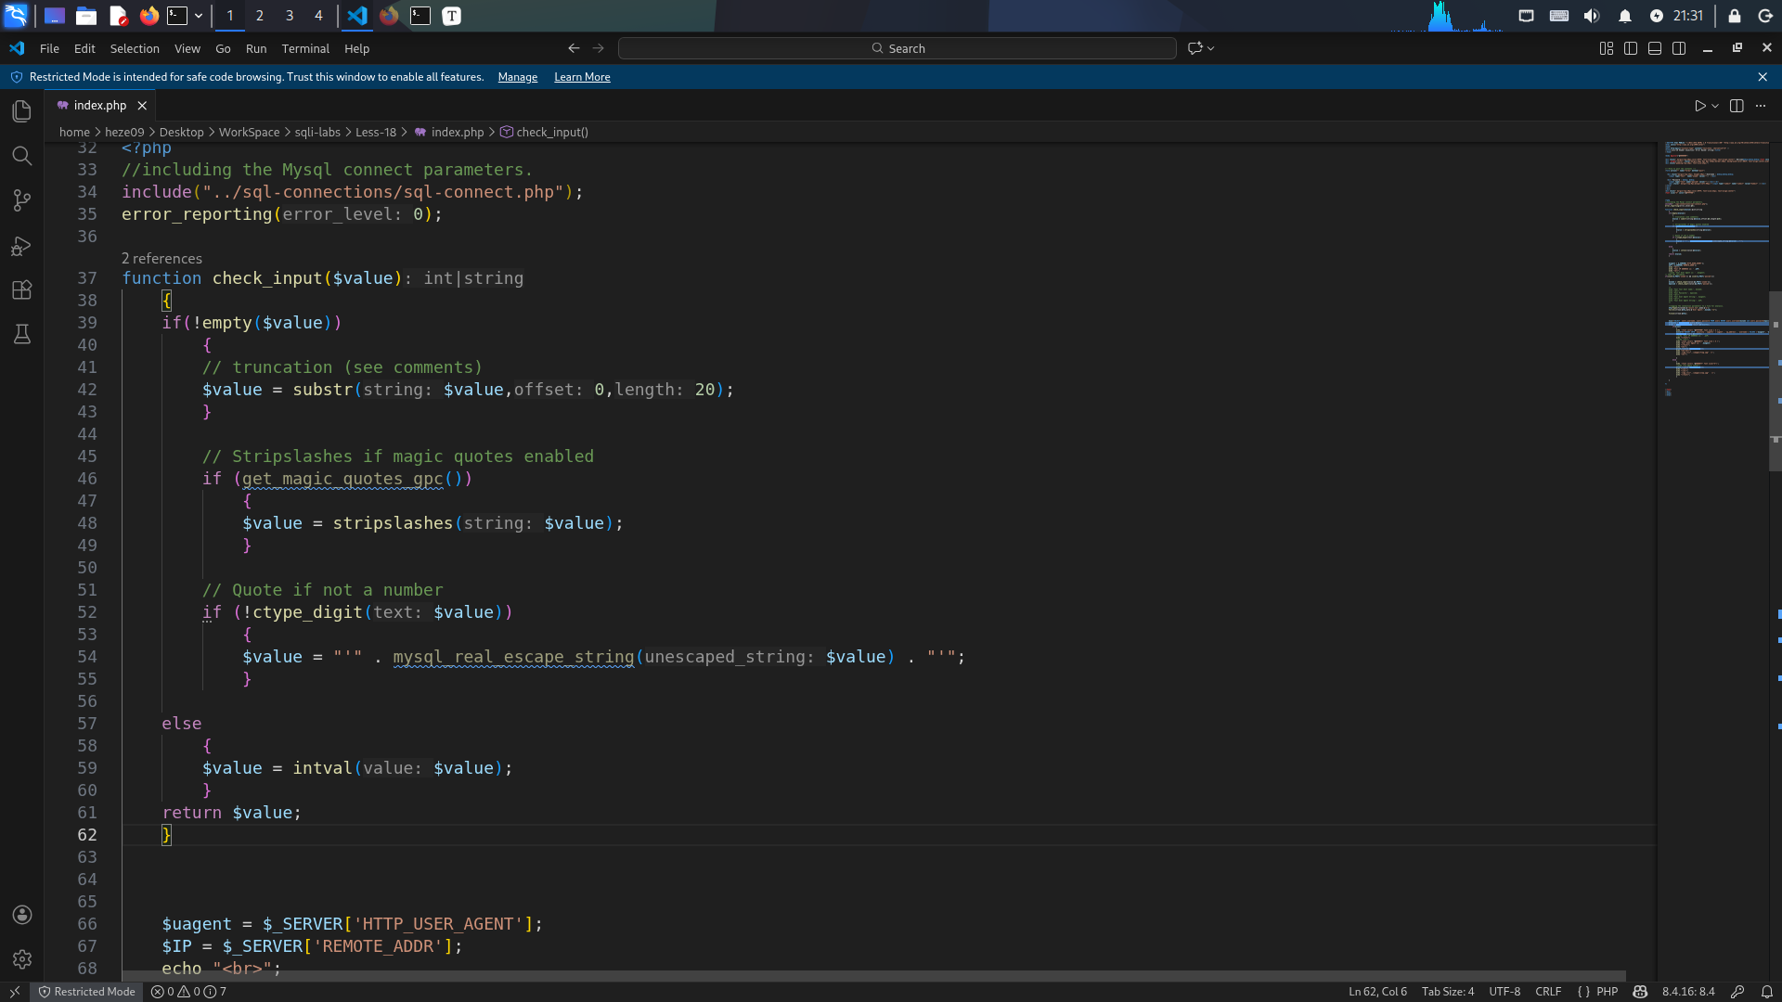Image resolution: width=1782 pixels, height=1002 pixels.
Task: Expand the Copilot chat dropdown chevron
Action: coord(1210,48)
